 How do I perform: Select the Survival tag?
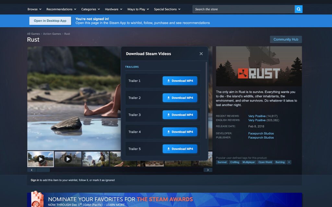tap(222, 162)
